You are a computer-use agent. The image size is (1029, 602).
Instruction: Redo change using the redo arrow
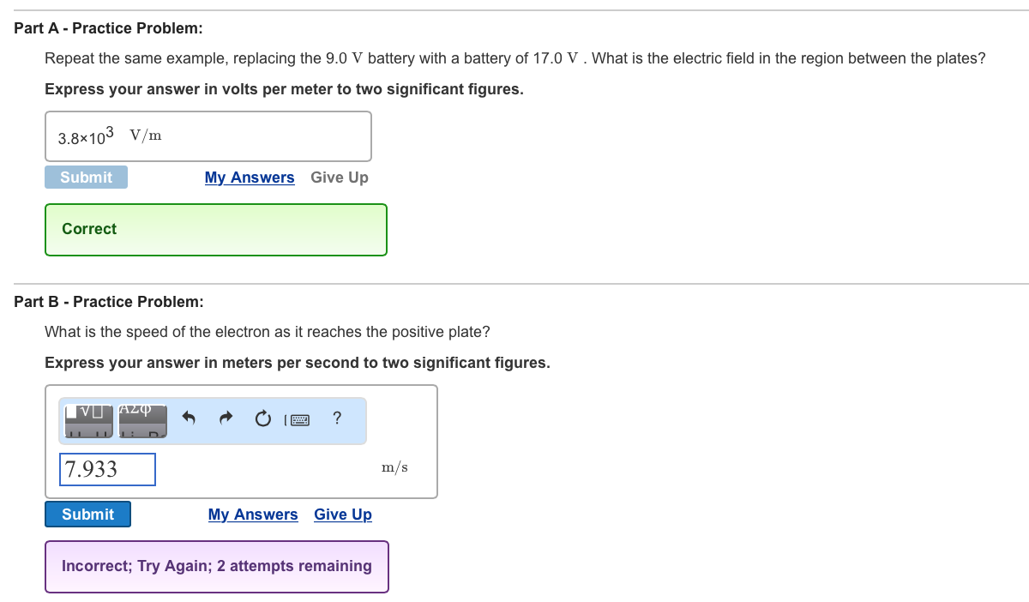tap(225, 418)
